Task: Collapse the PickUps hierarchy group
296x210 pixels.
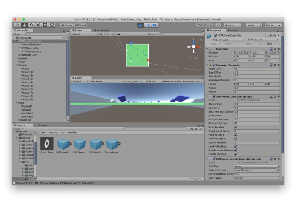Action: tap(17, 65)
